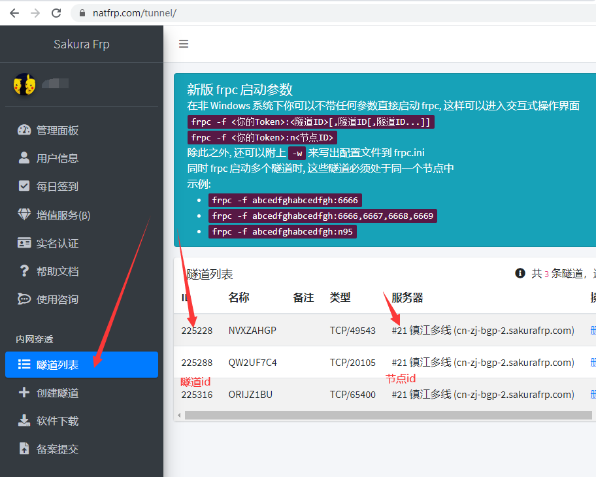
Task: Click the 增值服务 diamond icon
Action: [24, 215]
